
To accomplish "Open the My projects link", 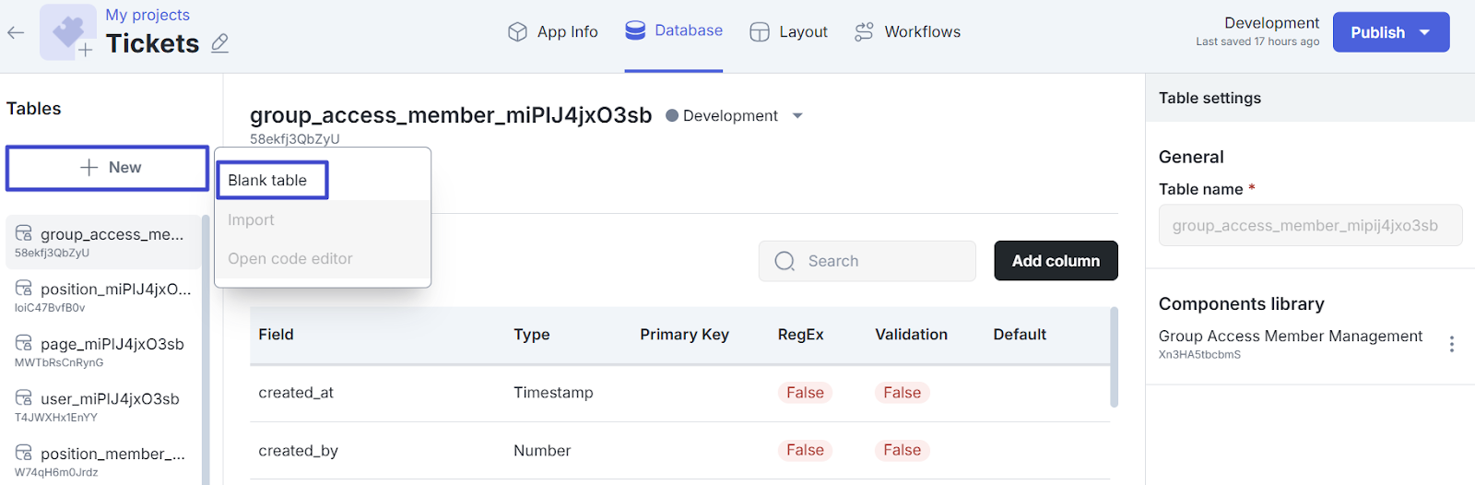I will 147,15.
